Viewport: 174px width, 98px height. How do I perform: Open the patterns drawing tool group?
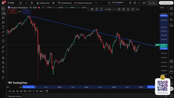3,22
